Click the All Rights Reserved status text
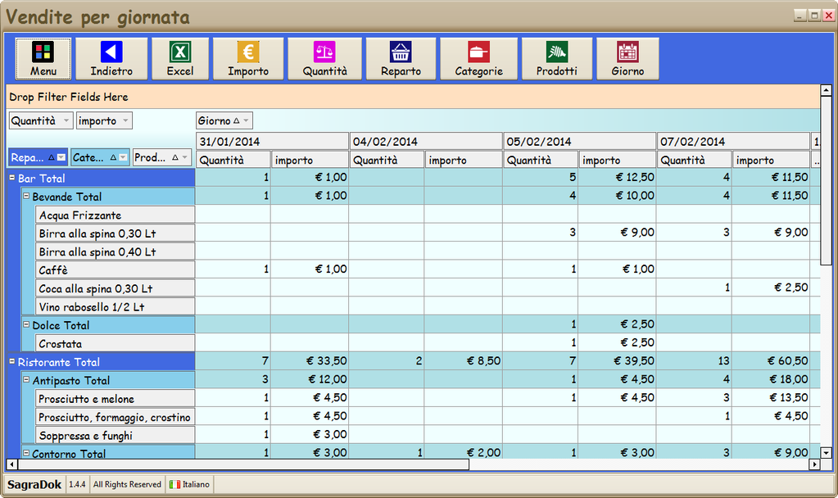Screen dimensions: 838x498 (x=127, y=484)
